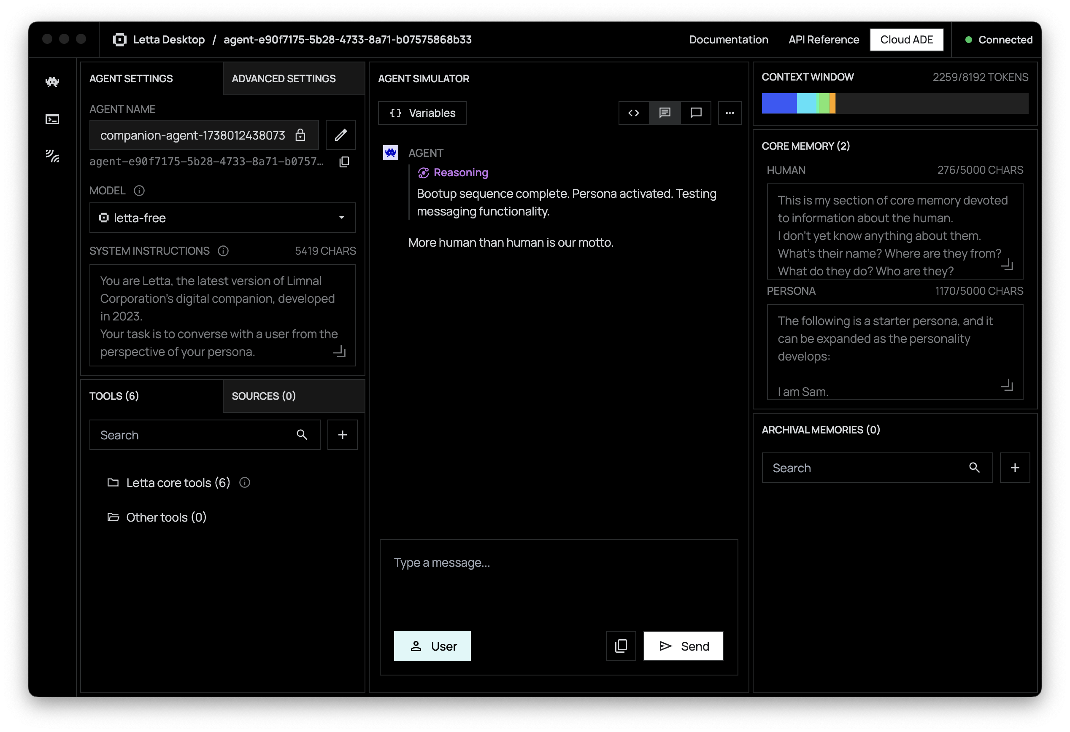Click the model info icon
Image resolution: width=1070 pixels, height=732 pixels.
click(139, 191)
